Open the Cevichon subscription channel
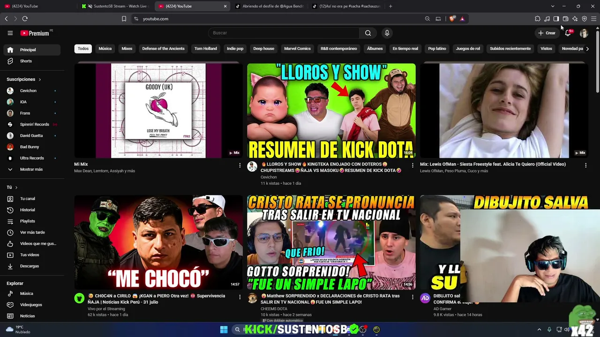This screenshot has height=337, width=600. [x=32, y=91]
